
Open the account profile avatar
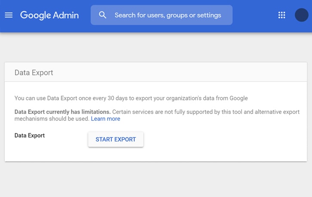click(301, 15)
